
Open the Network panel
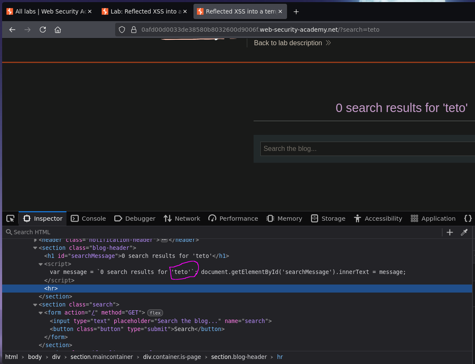(182, 219)
